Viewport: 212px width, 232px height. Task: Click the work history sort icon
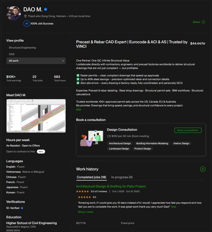point(203,169)
